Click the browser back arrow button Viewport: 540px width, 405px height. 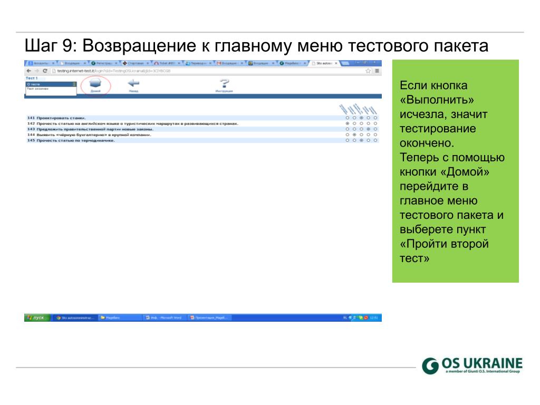pyautogui.click(x=29, y=71)
